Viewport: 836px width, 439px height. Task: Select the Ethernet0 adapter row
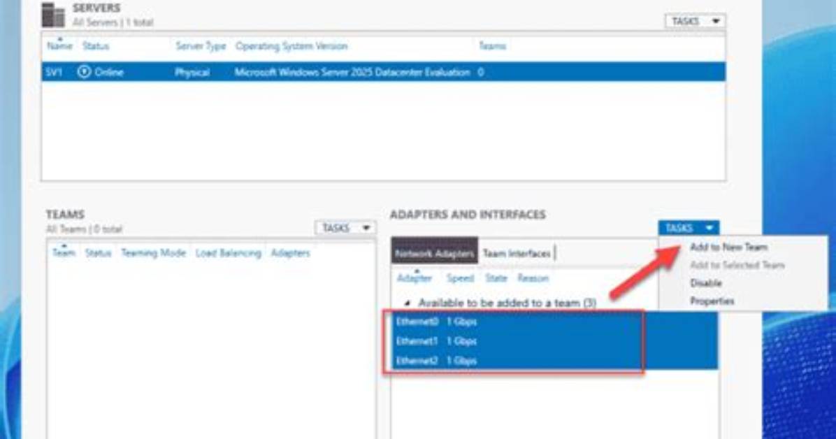point(554,322)
